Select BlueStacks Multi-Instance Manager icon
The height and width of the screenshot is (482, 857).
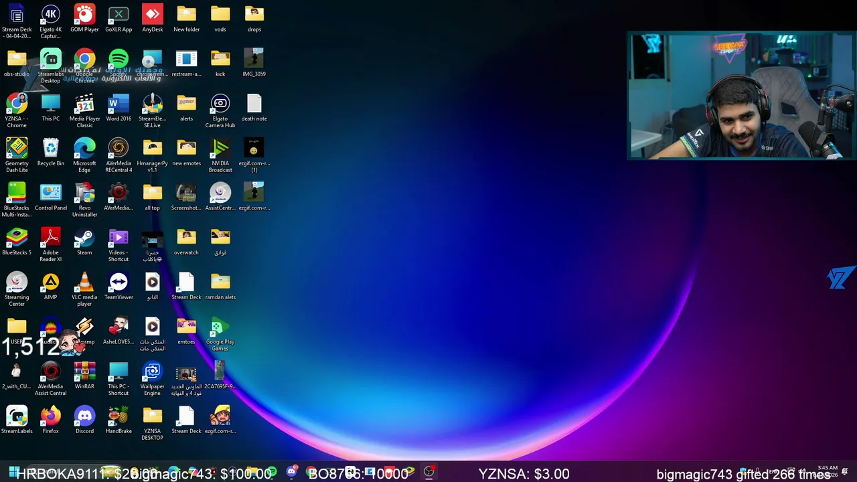click(x=17, y=200)
